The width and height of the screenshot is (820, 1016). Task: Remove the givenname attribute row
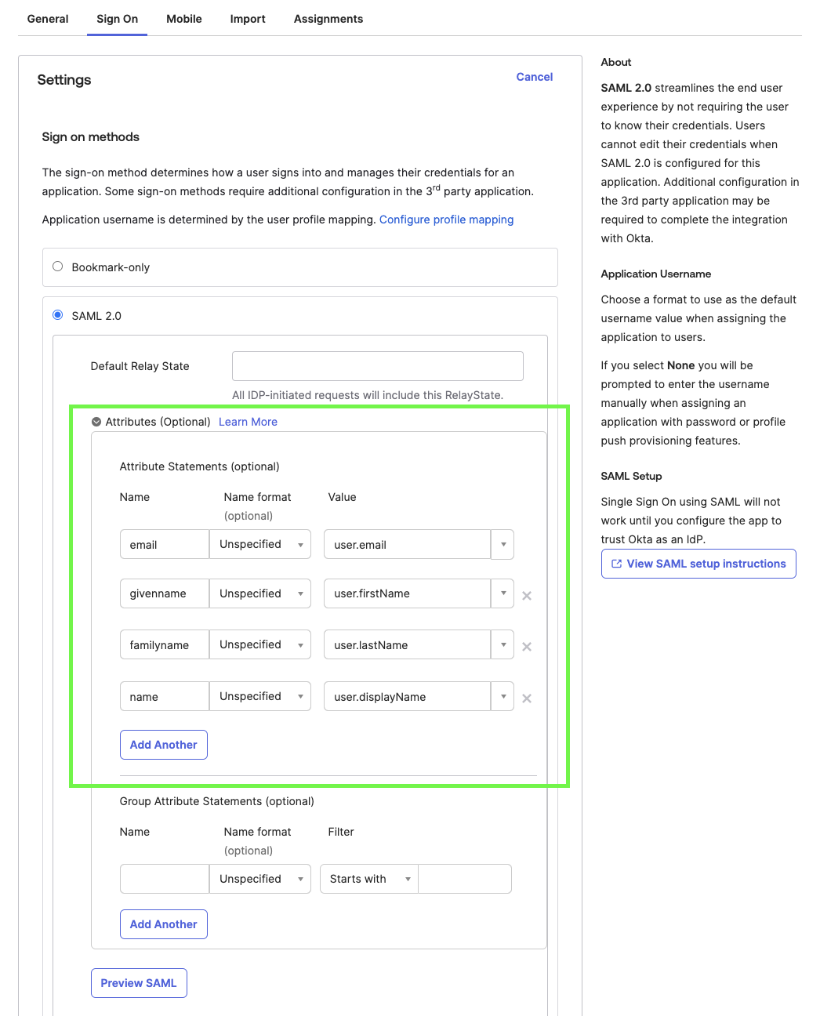526,596
